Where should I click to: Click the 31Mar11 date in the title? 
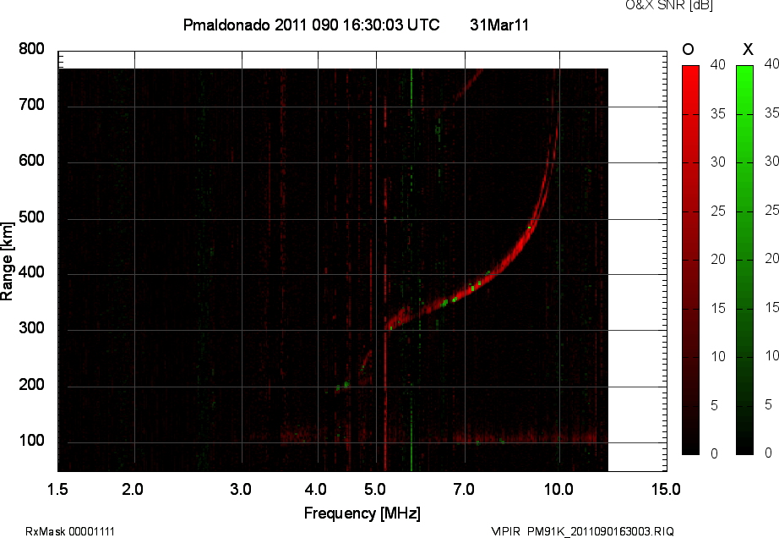tap(499, 25)
